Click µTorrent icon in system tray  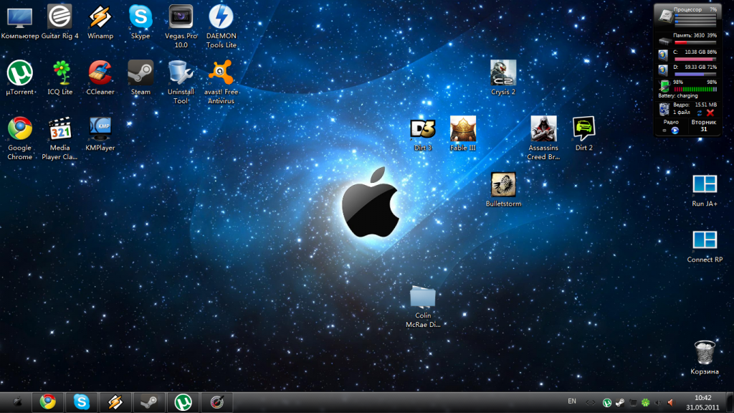[x=607, y=402]
